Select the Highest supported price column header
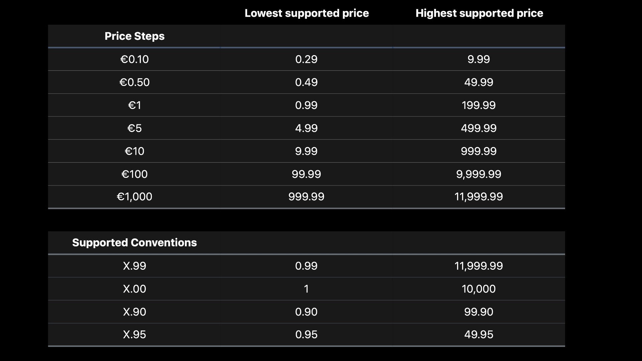642x361 pixels. pos(479,13)
